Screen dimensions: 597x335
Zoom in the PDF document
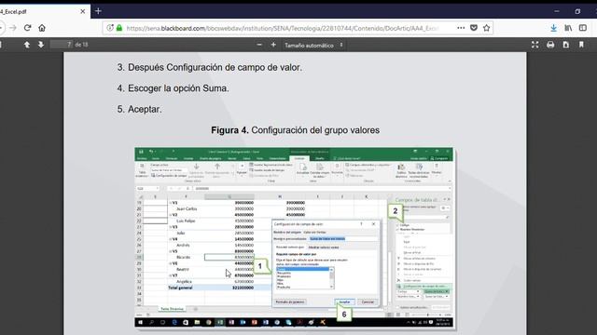tap(273, 45)
